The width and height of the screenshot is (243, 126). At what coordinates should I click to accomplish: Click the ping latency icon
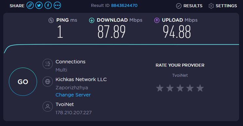coord(51,20)
